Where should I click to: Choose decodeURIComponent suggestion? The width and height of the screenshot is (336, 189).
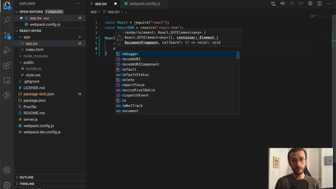pyautogui.click(x=176, y=64)
